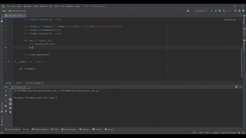Image resolution: width=246 pixels, height=138 pixels.
Task: Toggle the Notifications side panel
Action: tap(244, 45)
